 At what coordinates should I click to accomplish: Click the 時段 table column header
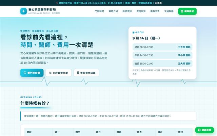(x=38, y=132)
